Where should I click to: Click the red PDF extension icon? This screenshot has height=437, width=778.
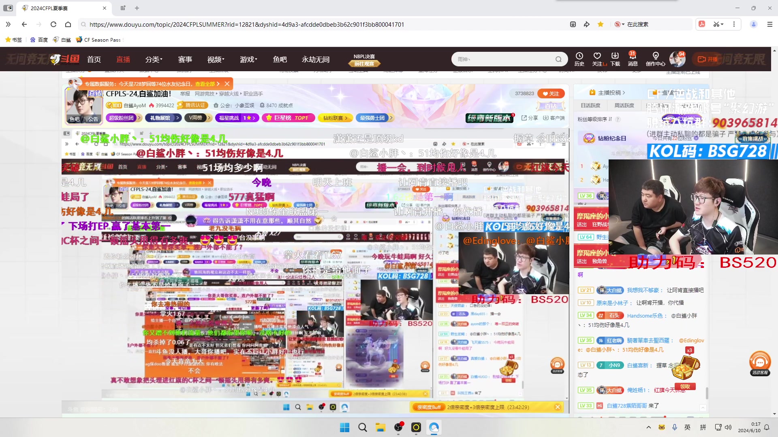[702, 24]
